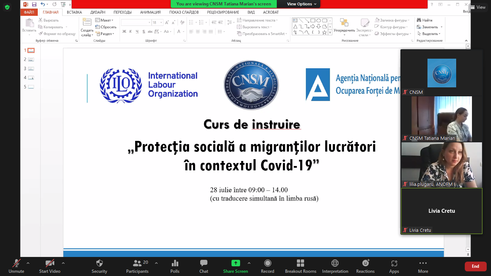491x276 pixels.
Task: Click the Вырезать (Cut) scissors button
Action: tap(49, 20)
